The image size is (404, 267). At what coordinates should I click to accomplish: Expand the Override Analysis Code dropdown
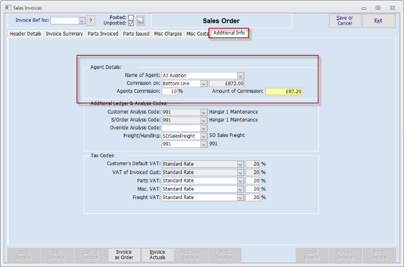pos(204,128)
